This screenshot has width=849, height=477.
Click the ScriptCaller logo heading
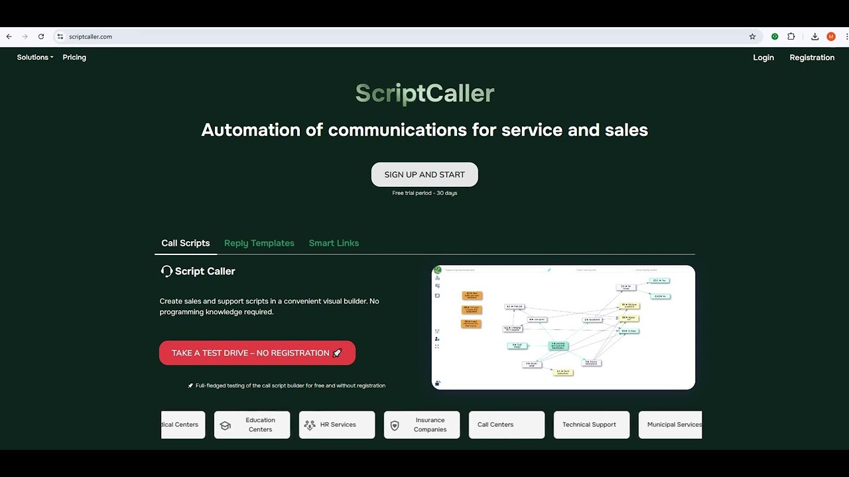pyautogui.click(x=424, y=93)
